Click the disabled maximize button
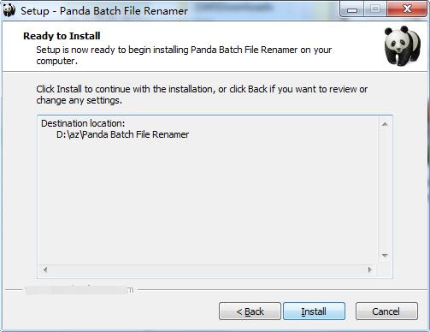 tap(375, 9)
